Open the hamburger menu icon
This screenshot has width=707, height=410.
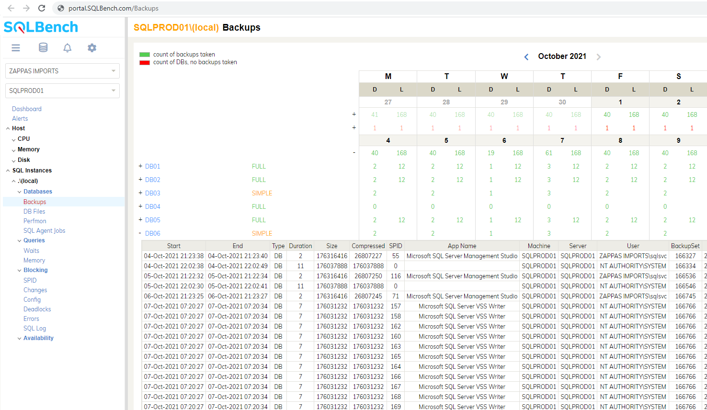16,48
